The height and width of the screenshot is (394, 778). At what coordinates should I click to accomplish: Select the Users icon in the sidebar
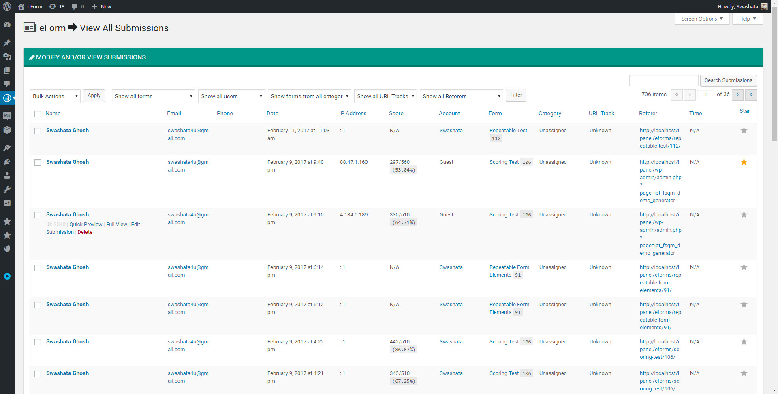tap(7, 176)
